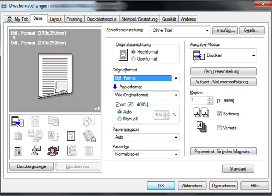Click the zoom percentage field showing 100
The image size is (272, 196).
point(158,115)
